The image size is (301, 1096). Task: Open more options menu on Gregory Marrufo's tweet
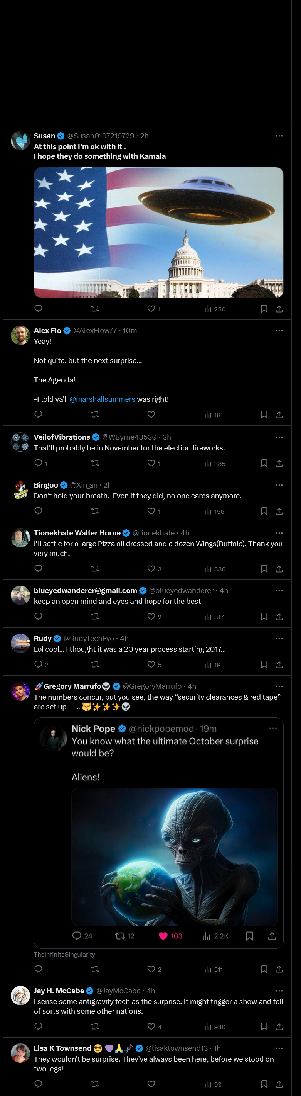(279, 686)
